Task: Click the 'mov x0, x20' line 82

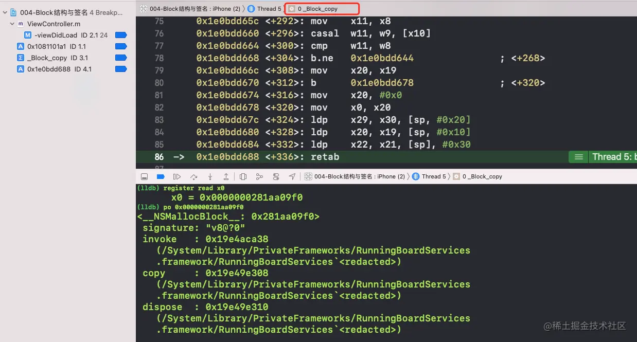Action: click(351, 107)
